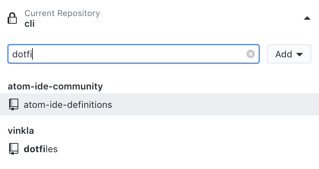Click the lock icon beside Current Repository
Image resolution: width=319 pixels, height=169 pixels.
click(13, 18)
